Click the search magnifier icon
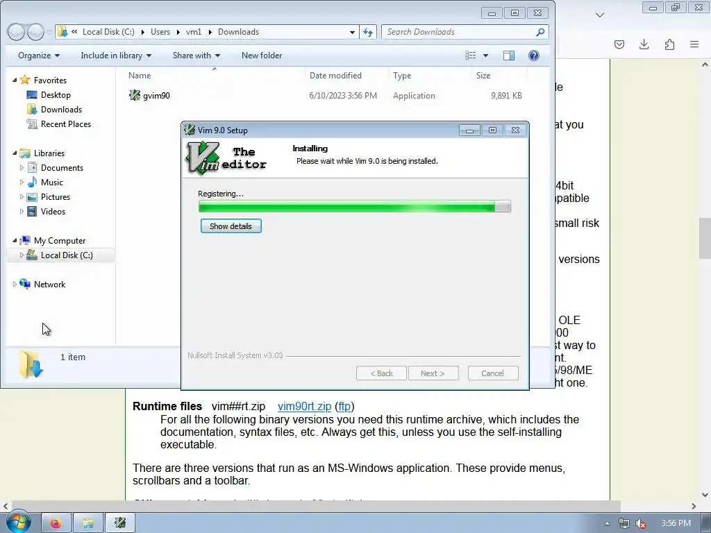 point(540,32)
